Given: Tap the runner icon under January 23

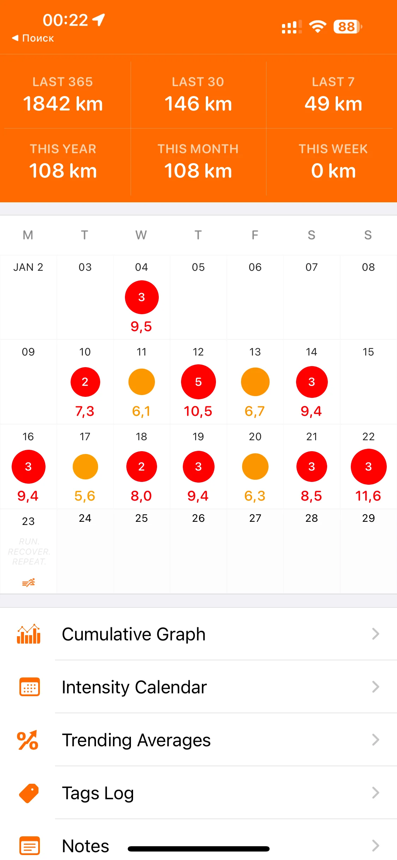Looking at the screenshot, I should click(28, 583).
